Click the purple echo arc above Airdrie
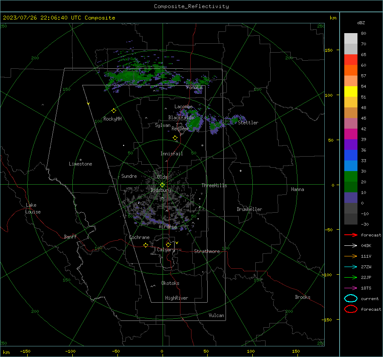 tap(156, 221)
